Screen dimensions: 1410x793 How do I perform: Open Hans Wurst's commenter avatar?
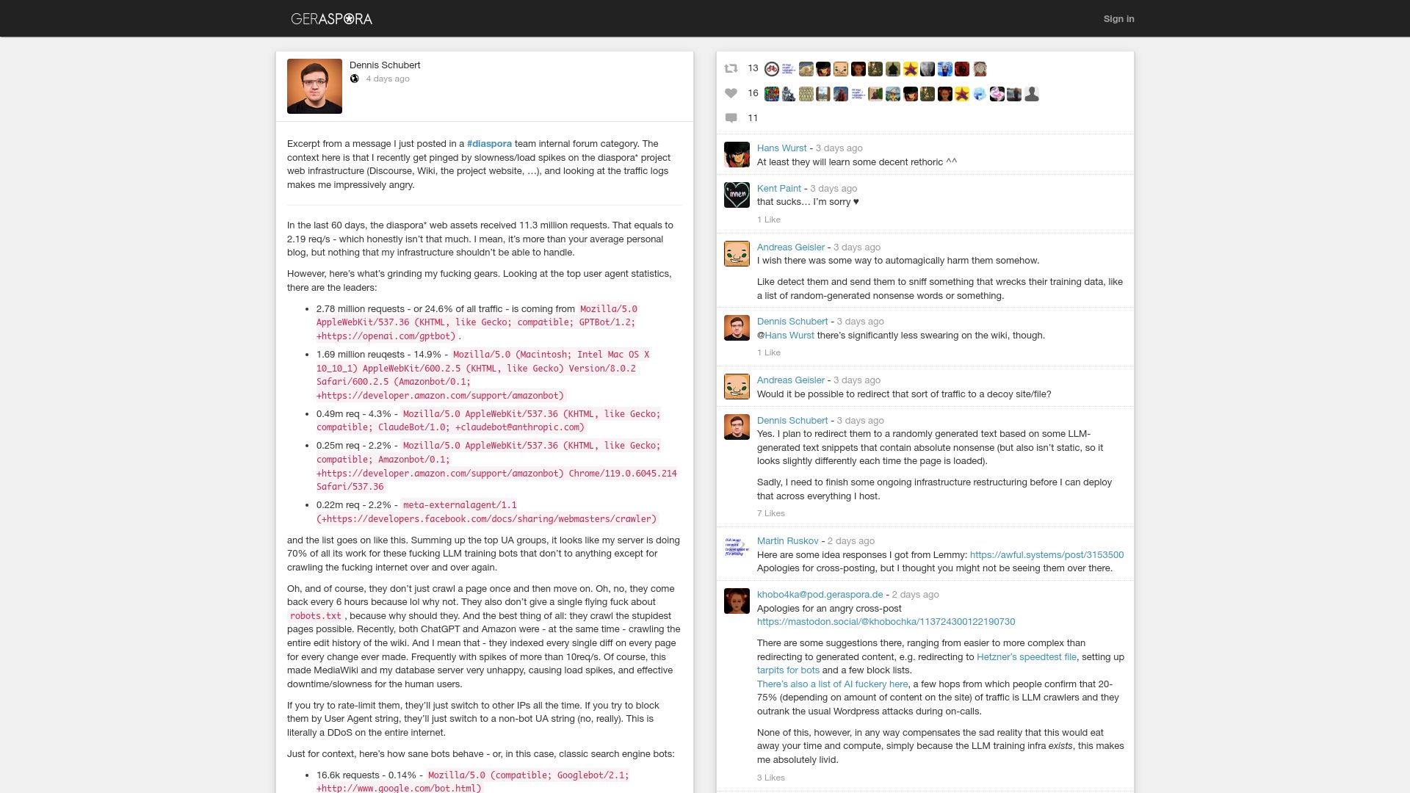point(737,154)
